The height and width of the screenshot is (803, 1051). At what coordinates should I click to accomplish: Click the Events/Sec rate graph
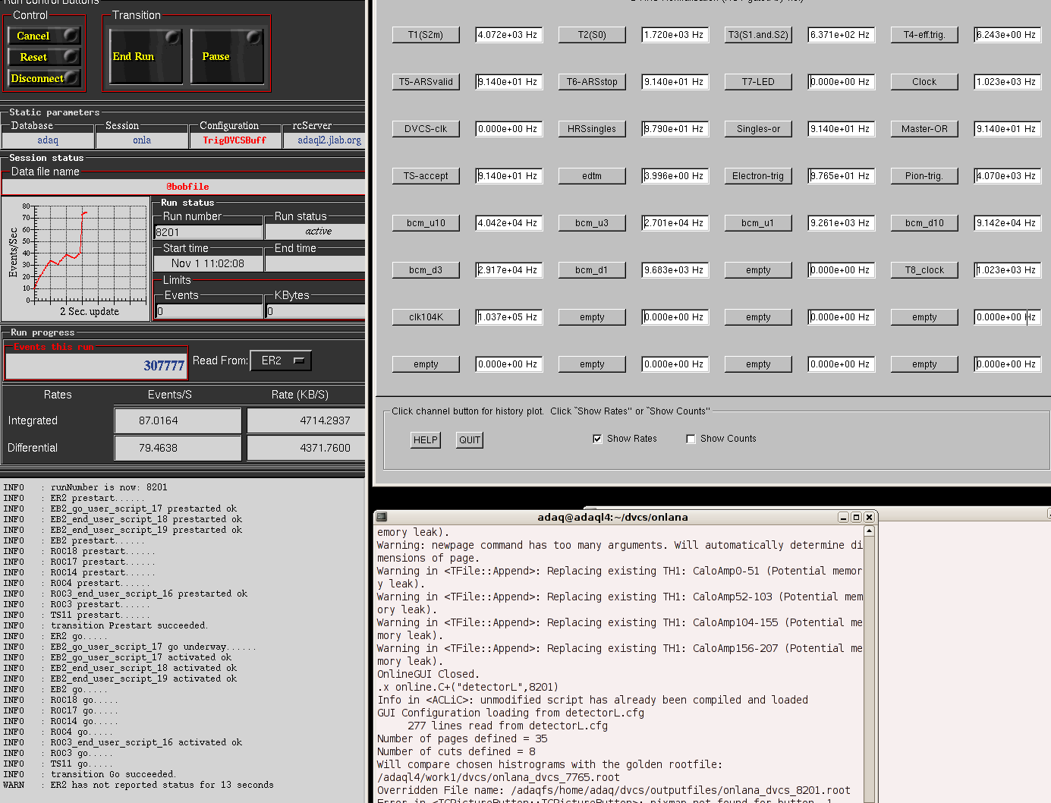coord(76,259)
